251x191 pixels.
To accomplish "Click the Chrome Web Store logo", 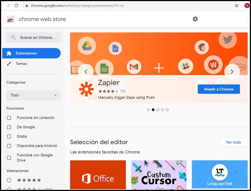I will tap(11, 19).
